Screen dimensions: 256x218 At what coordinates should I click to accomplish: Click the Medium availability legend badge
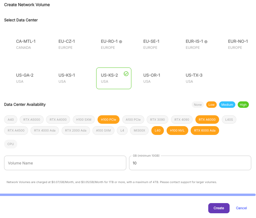(227, 105)
